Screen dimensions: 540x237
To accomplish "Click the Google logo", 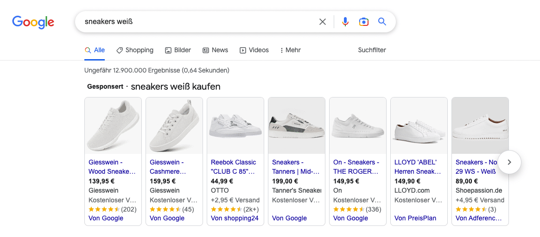I will (33, 22).
